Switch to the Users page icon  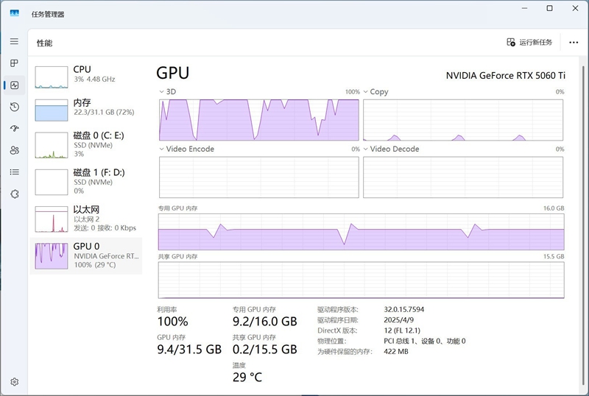click(x=14, y=150)
